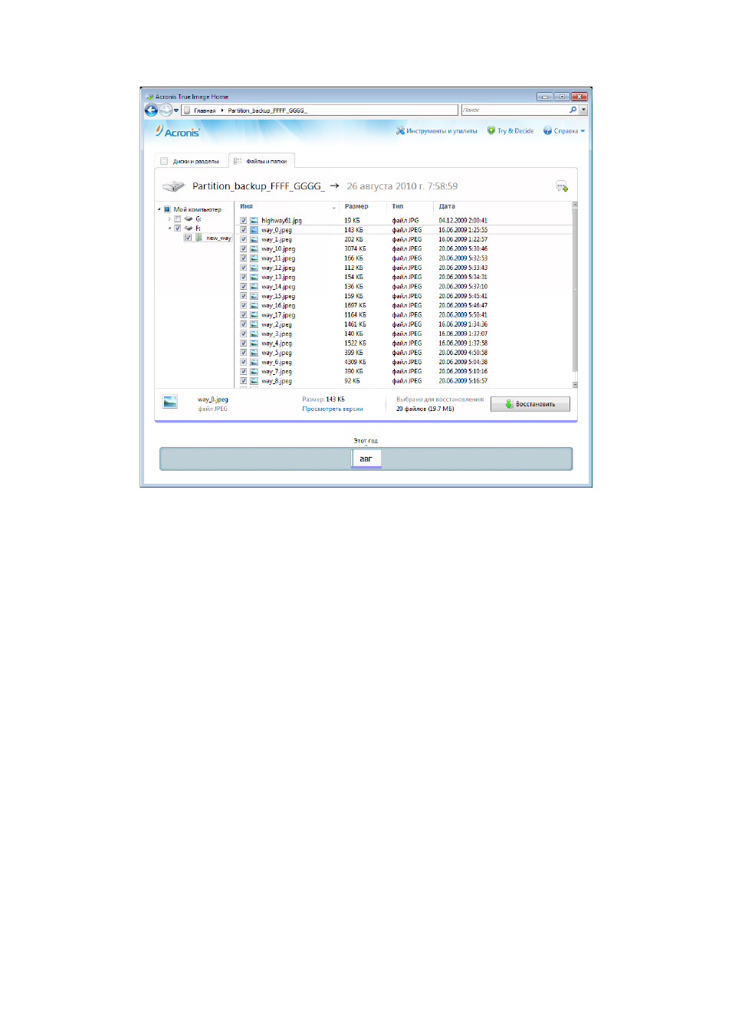Maximize the Acronis True Image Home window
This screenshot has width=732, height=1035.
(x=562, y=97)
